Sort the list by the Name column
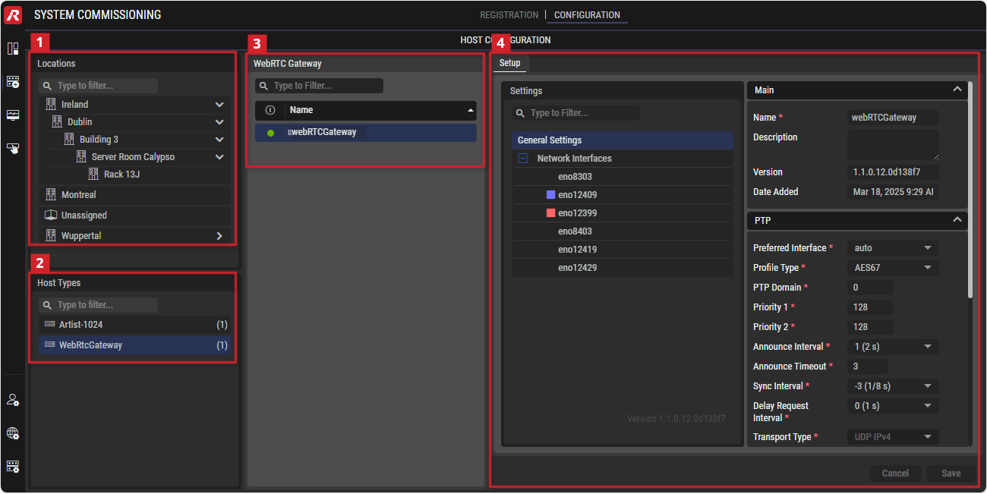The height and width of the screenshot is (494, 987). [x=381, y=110]
